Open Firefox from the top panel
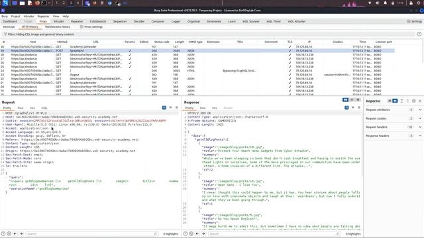The width and height of the screenshot is (424, 238). point(37,3)
